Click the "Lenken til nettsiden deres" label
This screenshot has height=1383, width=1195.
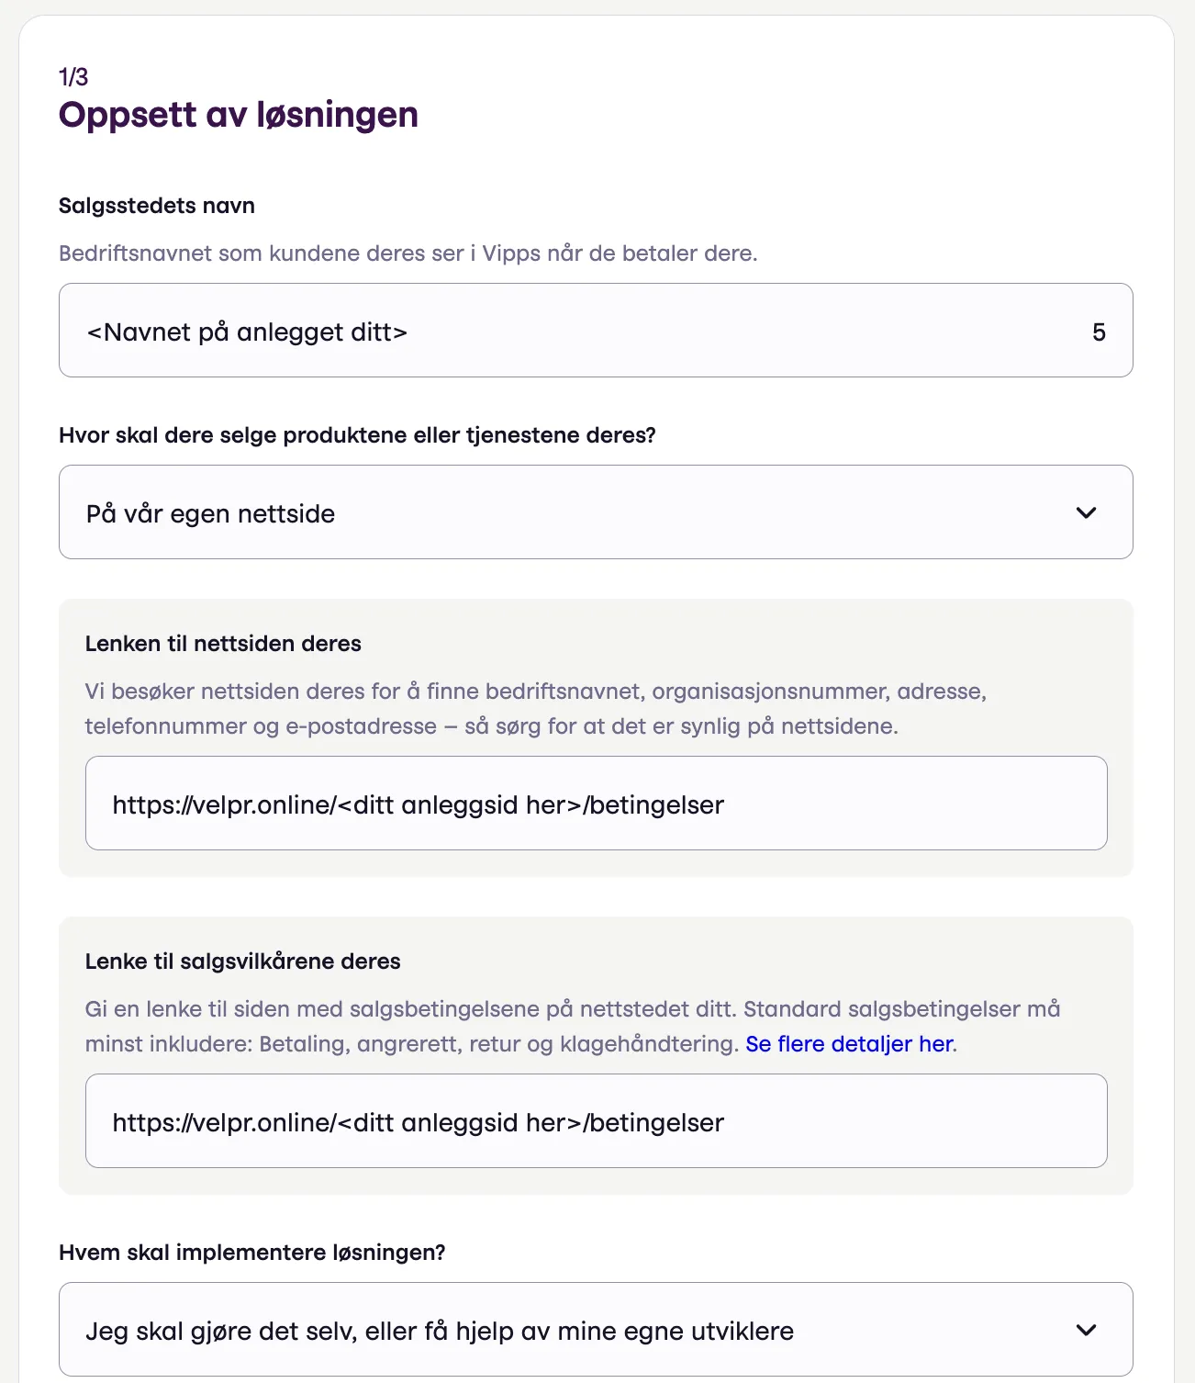224,643
